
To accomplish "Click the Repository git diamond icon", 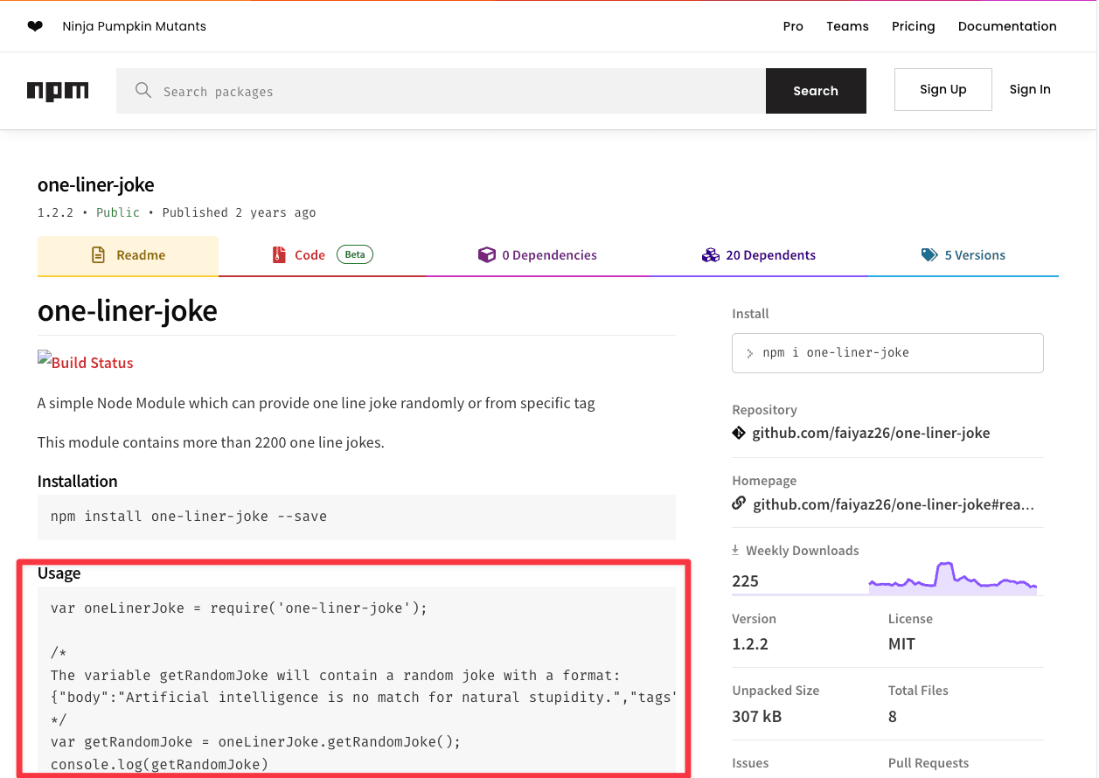I will pos(739,433).
